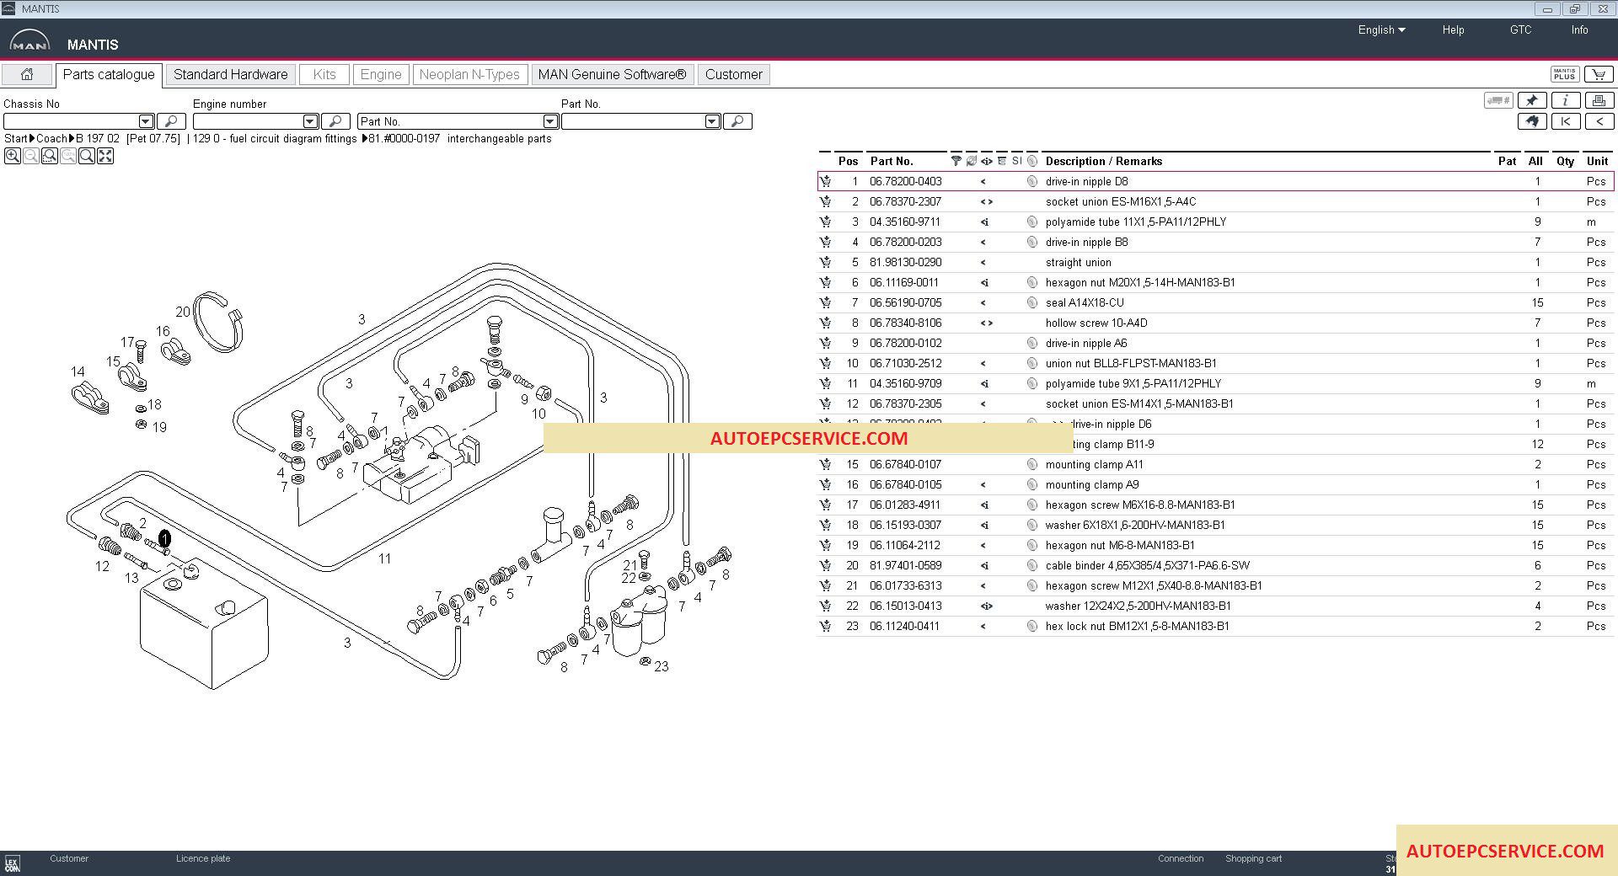Viewport: 1618px width, 876px height.
Task: Show the information (i) panel
Action: pyautogui.click(x=1566, y=100)
